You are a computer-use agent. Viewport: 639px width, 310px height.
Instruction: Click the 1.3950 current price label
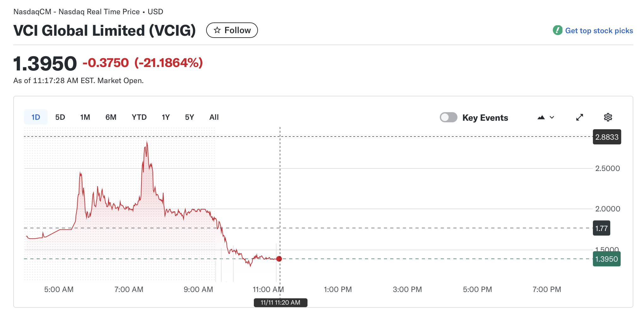(x=606, y=259)
